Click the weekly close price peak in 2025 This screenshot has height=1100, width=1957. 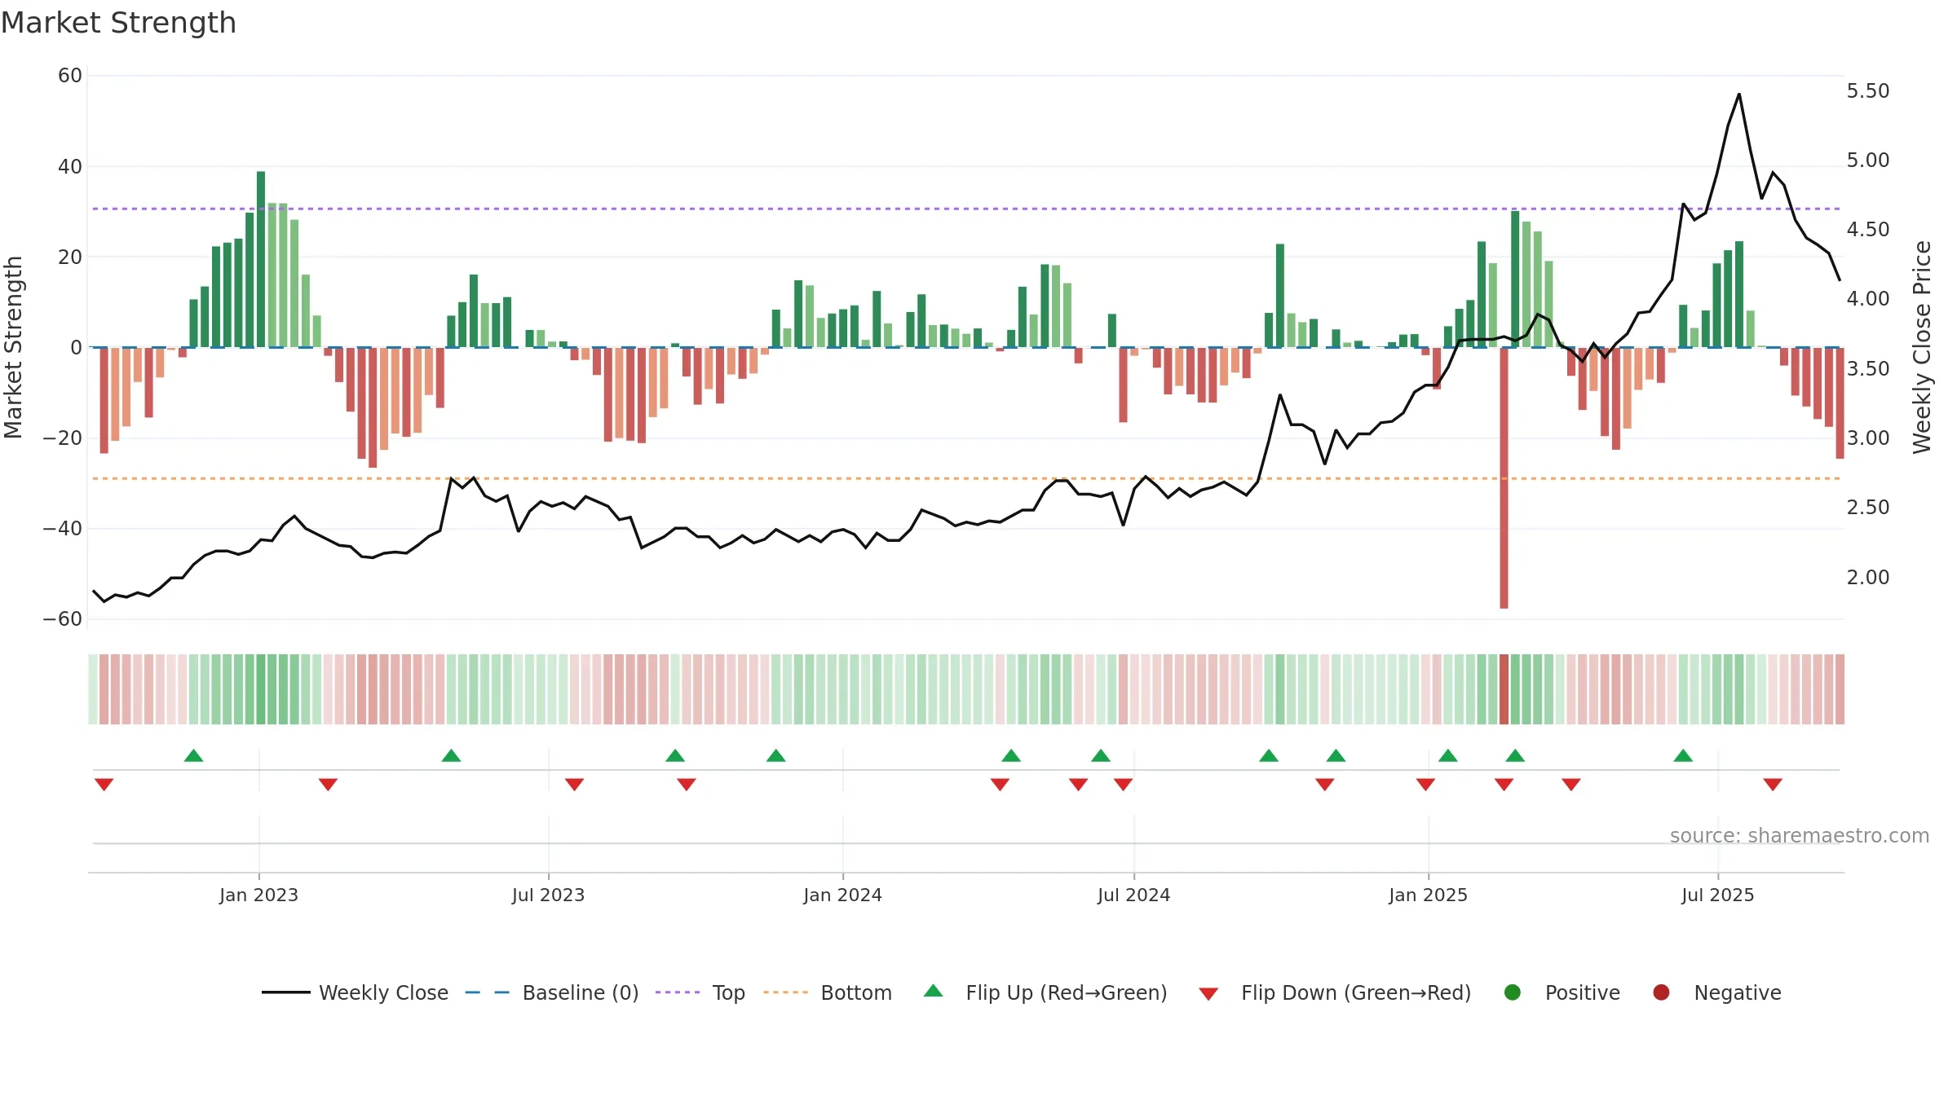pyautogui.click(x=1738, y=95)
